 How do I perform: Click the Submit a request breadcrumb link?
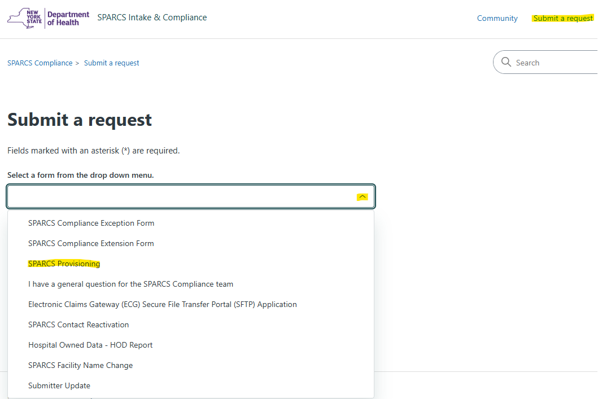[111, 63]
